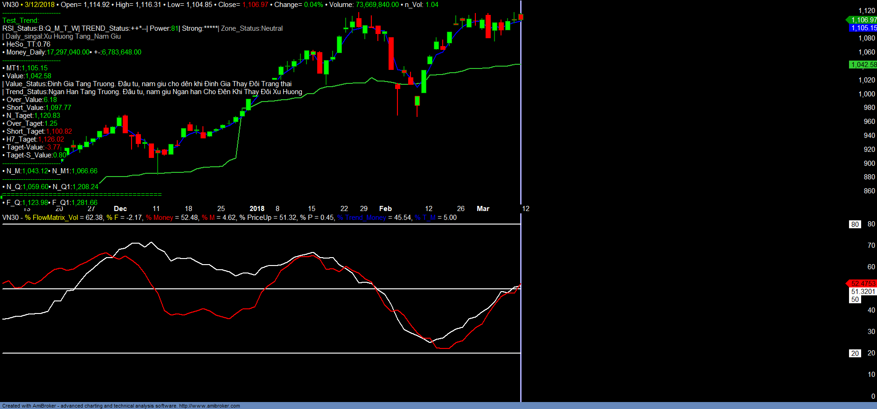The height and width of the screenshot is (409, 877).
Task: Click the white 51.3201 indicator value tag
Action: coord(863,292)
